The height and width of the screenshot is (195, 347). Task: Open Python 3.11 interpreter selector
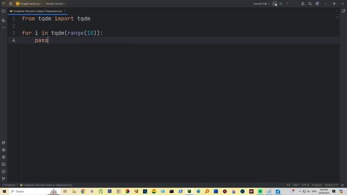tap(331, 185)
